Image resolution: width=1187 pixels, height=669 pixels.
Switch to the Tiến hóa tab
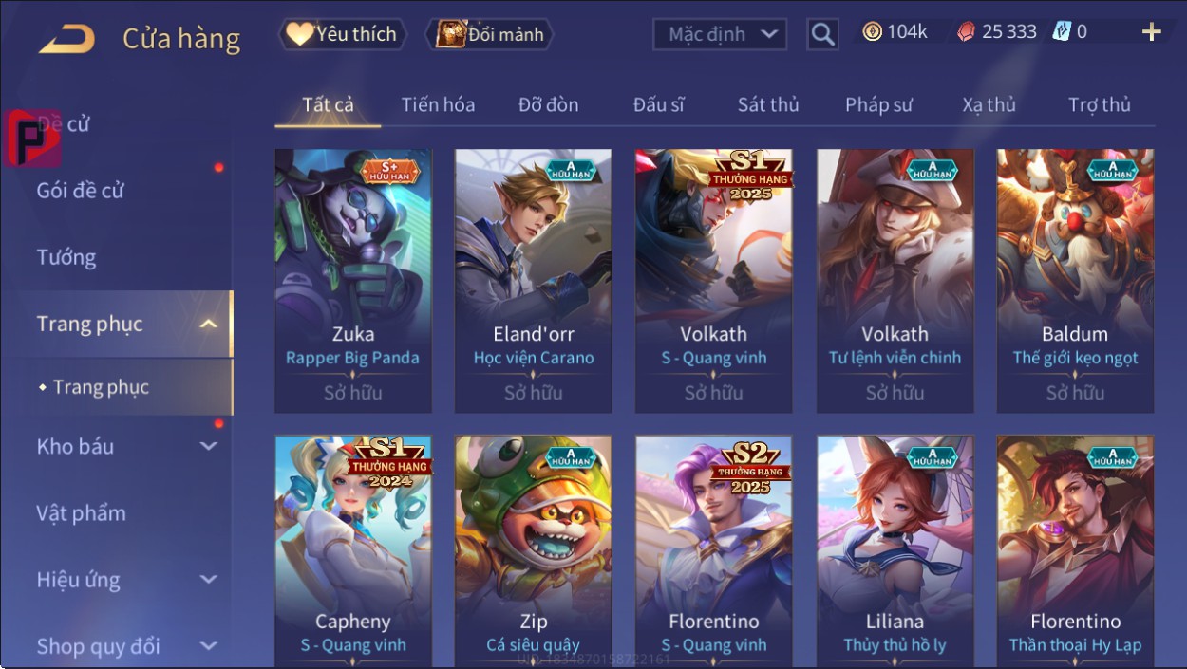point(438,104)
